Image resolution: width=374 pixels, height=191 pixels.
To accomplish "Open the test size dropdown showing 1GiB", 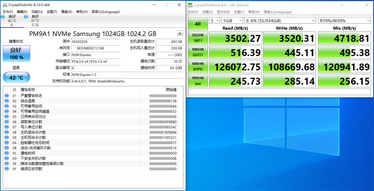I will click(x=232, y=21).
